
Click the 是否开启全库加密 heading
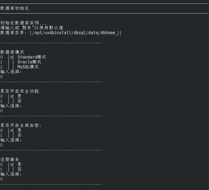21,125
